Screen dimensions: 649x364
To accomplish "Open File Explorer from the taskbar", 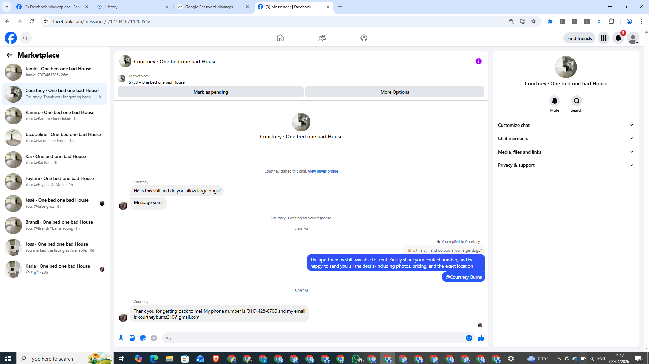I will [169, 359].
